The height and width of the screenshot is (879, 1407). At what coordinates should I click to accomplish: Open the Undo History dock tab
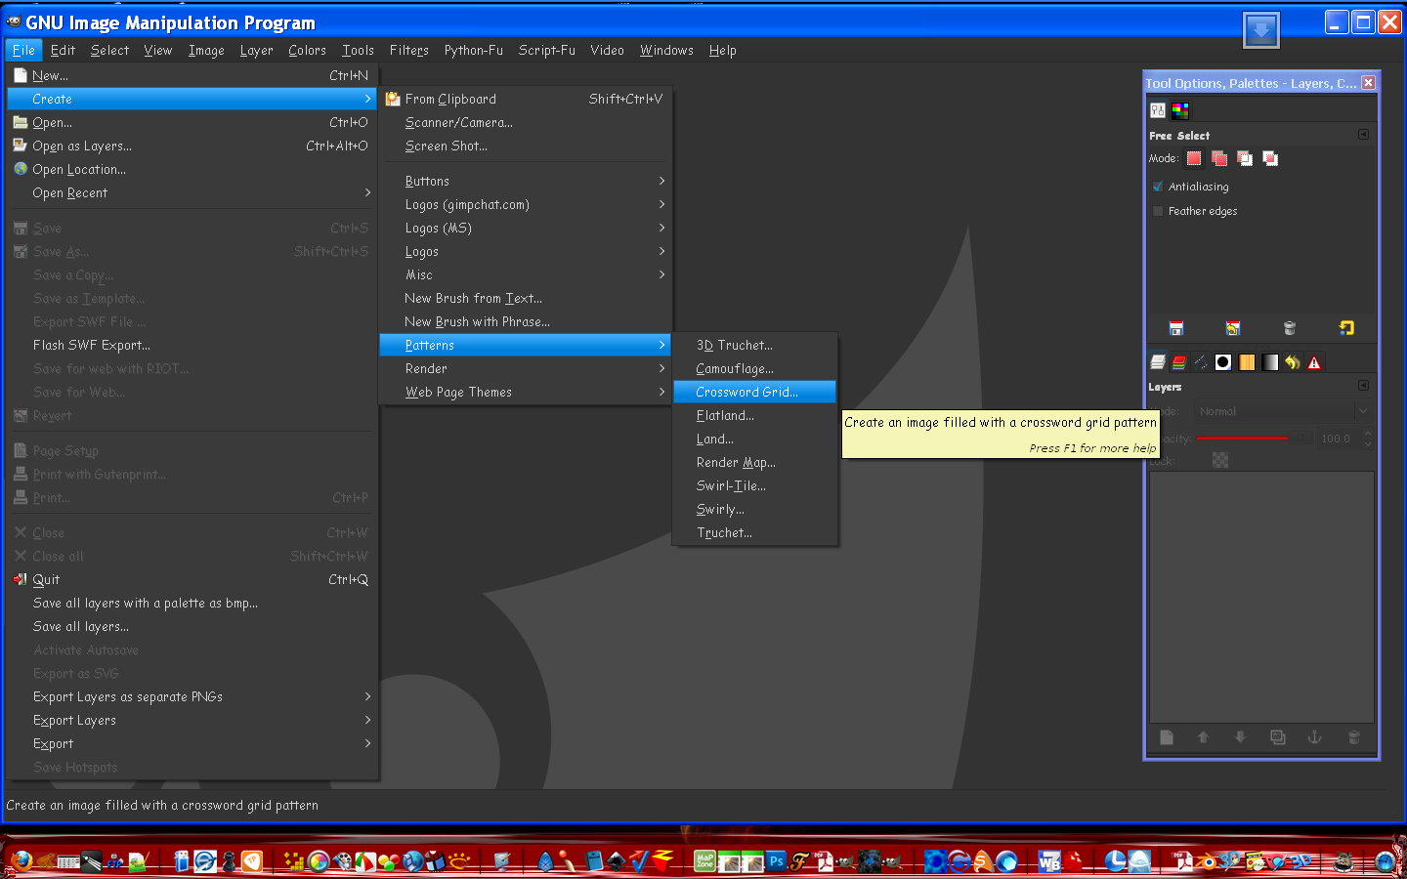(1292, 362)
